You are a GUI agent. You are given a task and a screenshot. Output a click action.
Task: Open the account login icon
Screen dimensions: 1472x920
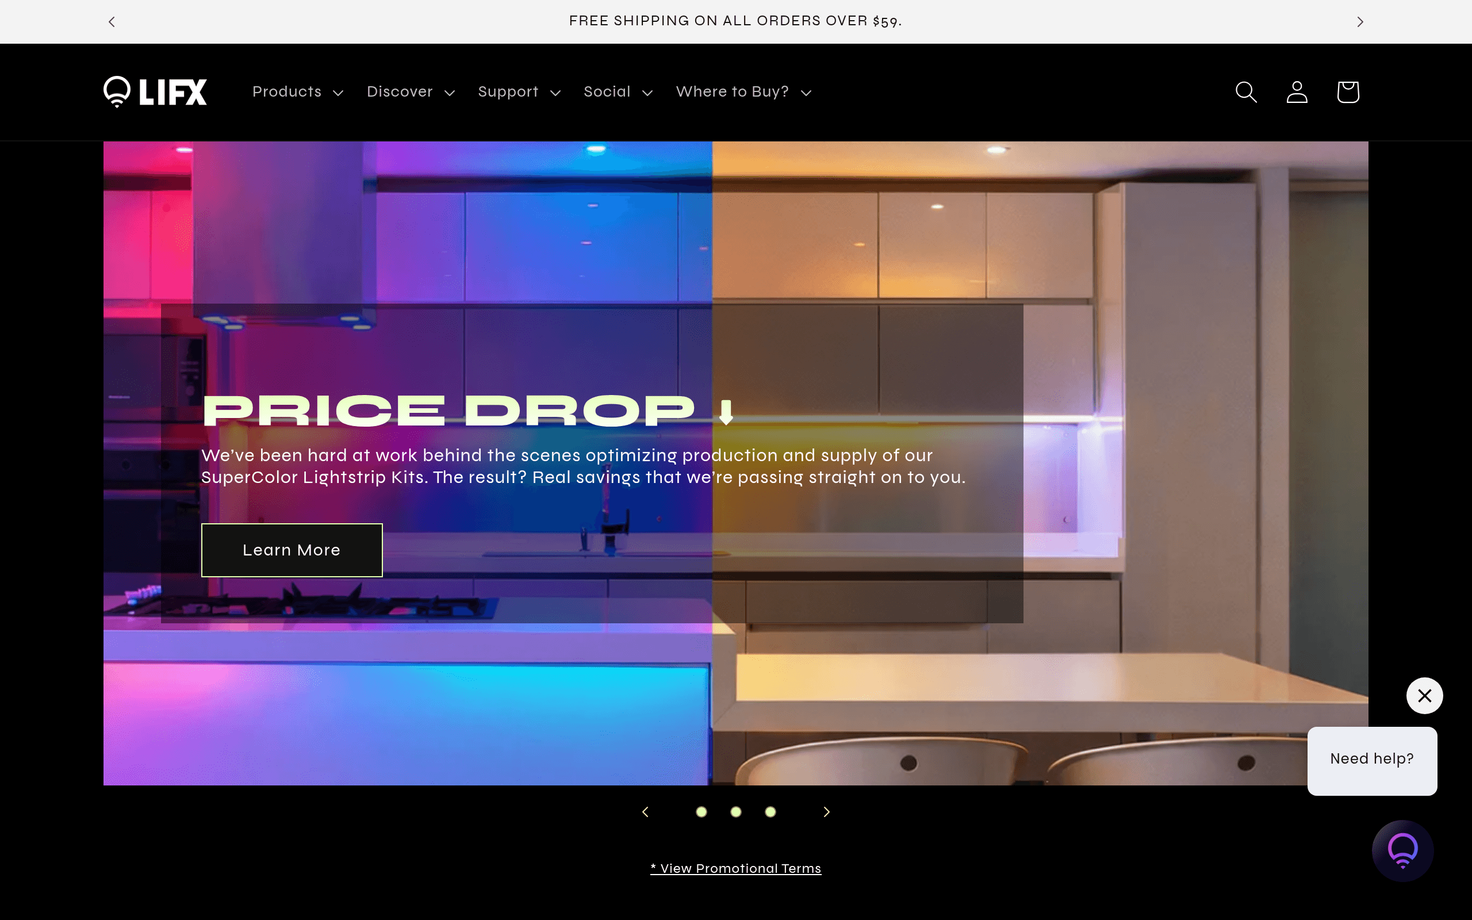point(1297,92)
